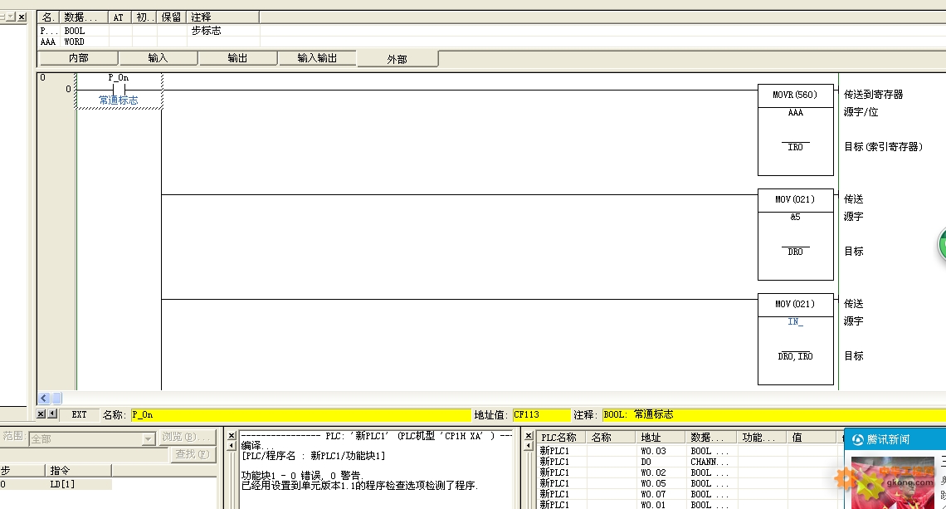946x509 pixels.
Task: Click the 注释 column header in variable table
Action: click(222, 17)
